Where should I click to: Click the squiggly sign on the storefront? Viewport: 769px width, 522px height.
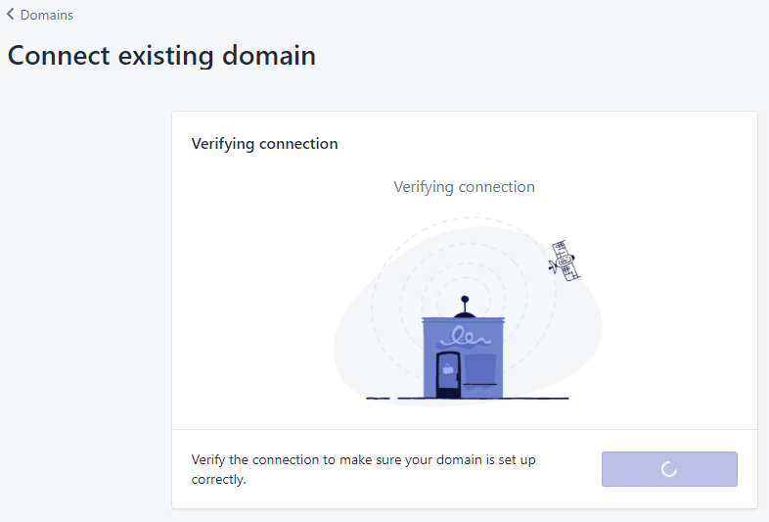pos(465,337)
